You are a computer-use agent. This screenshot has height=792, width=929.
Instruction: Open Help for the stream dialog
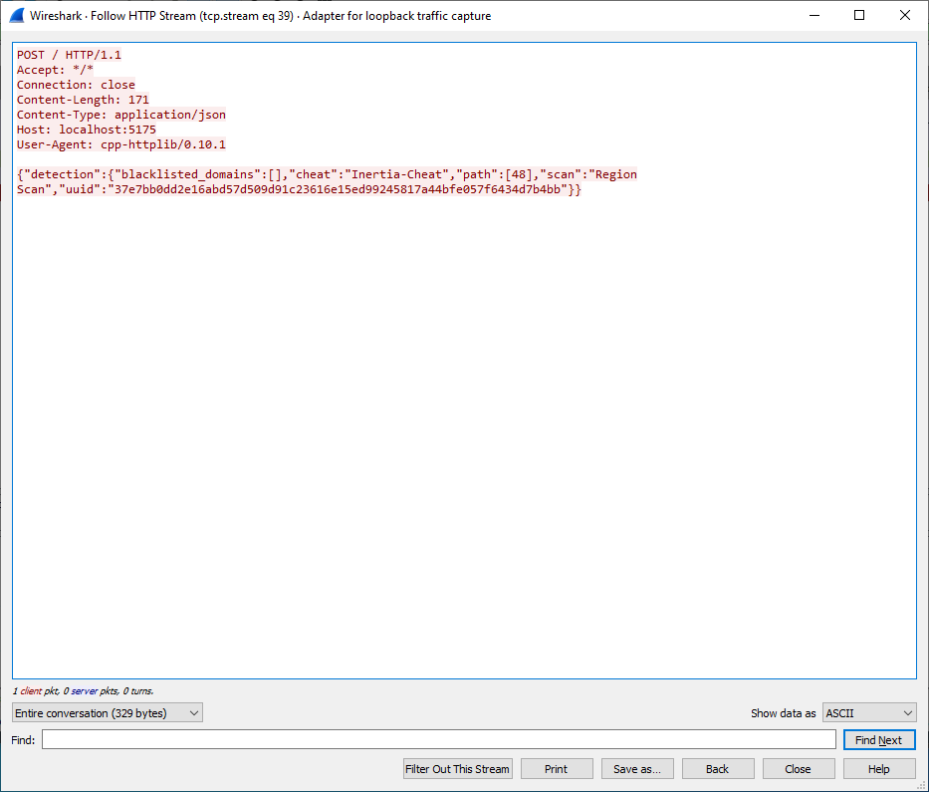pos(879,769)
